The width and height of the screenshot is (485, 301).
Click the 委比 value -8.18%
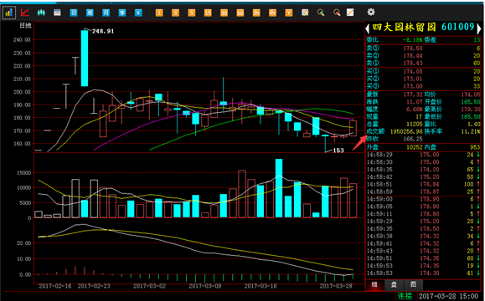[x=413, y=40]
